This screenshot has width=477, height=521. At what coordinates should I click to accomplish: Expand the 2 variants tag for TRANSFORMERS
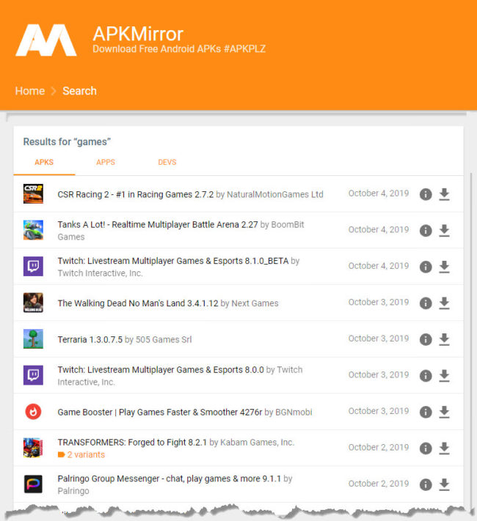click(81, 454)
